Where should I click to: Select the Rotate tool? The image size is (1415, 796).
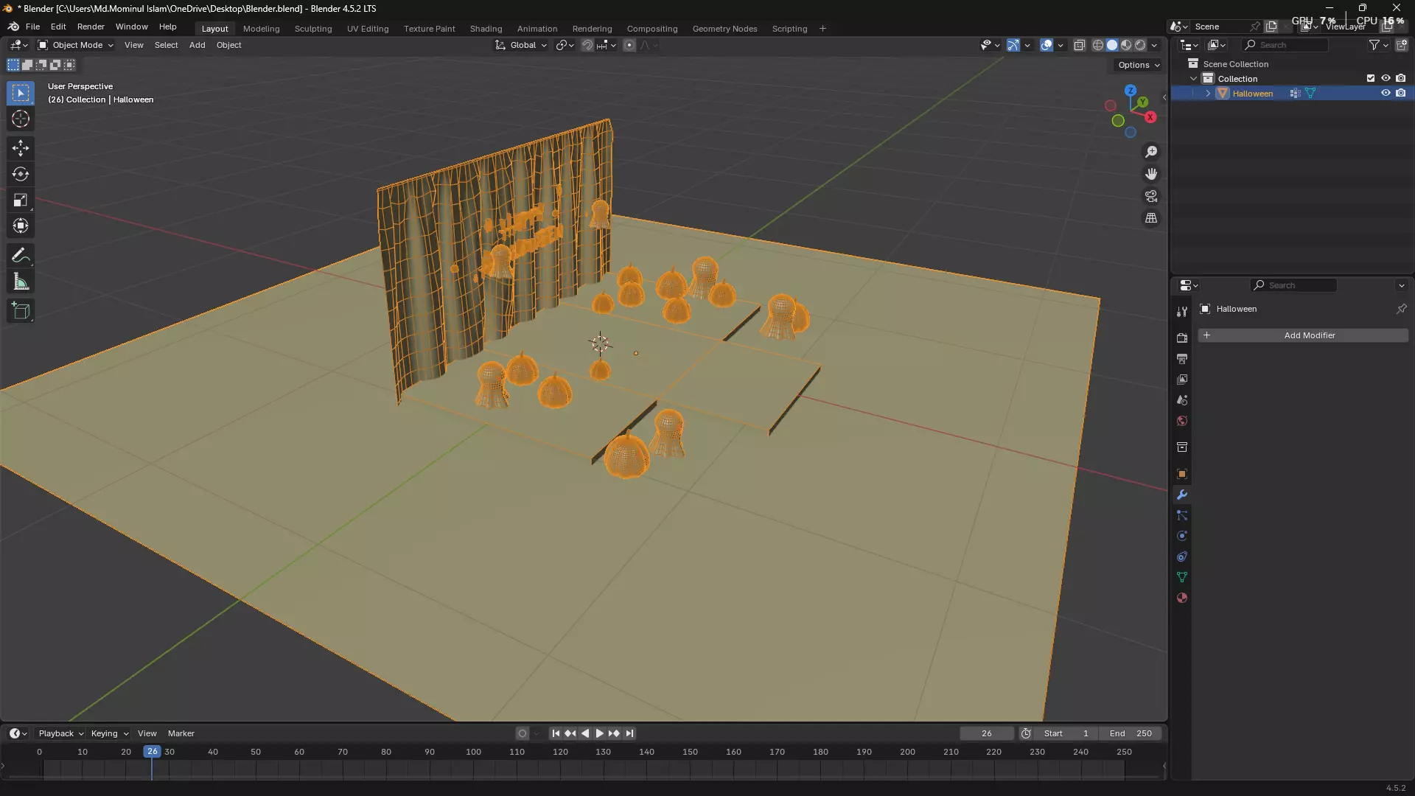(x=21, y=174)
